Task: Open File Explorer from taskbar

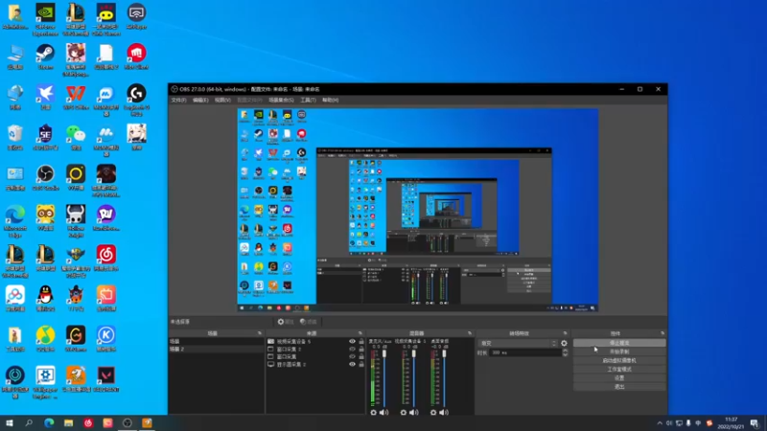Action: pyautogui.click(x=68, y=422)
